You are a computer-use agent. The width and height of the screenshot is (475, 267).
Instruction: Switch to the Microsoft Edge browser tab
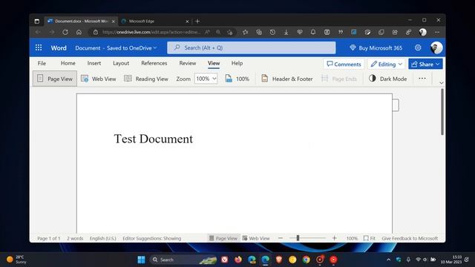[x=154, y=22]
